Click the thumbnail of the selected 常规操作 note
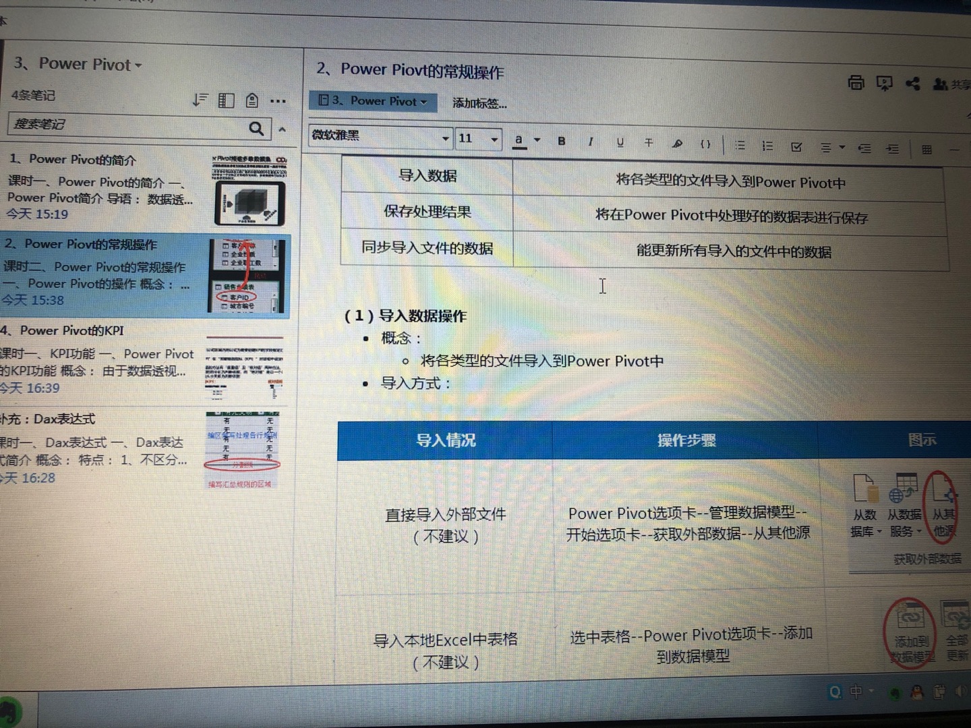 coord(247,276)
